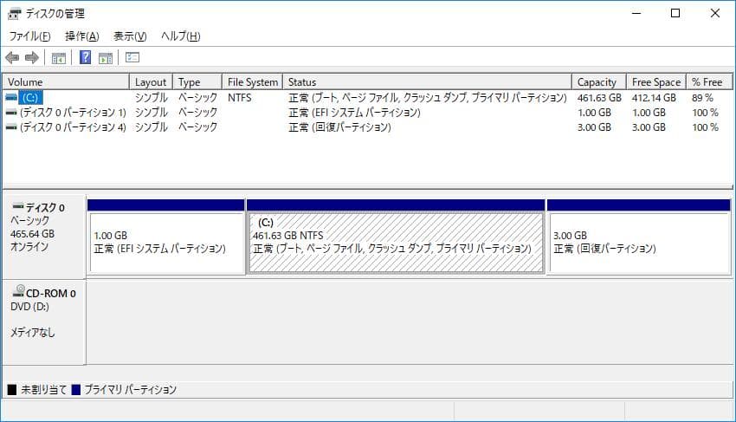Click the Back arrow toolbar icon
This screenshot has height=422, width=736.
point(12,58)
